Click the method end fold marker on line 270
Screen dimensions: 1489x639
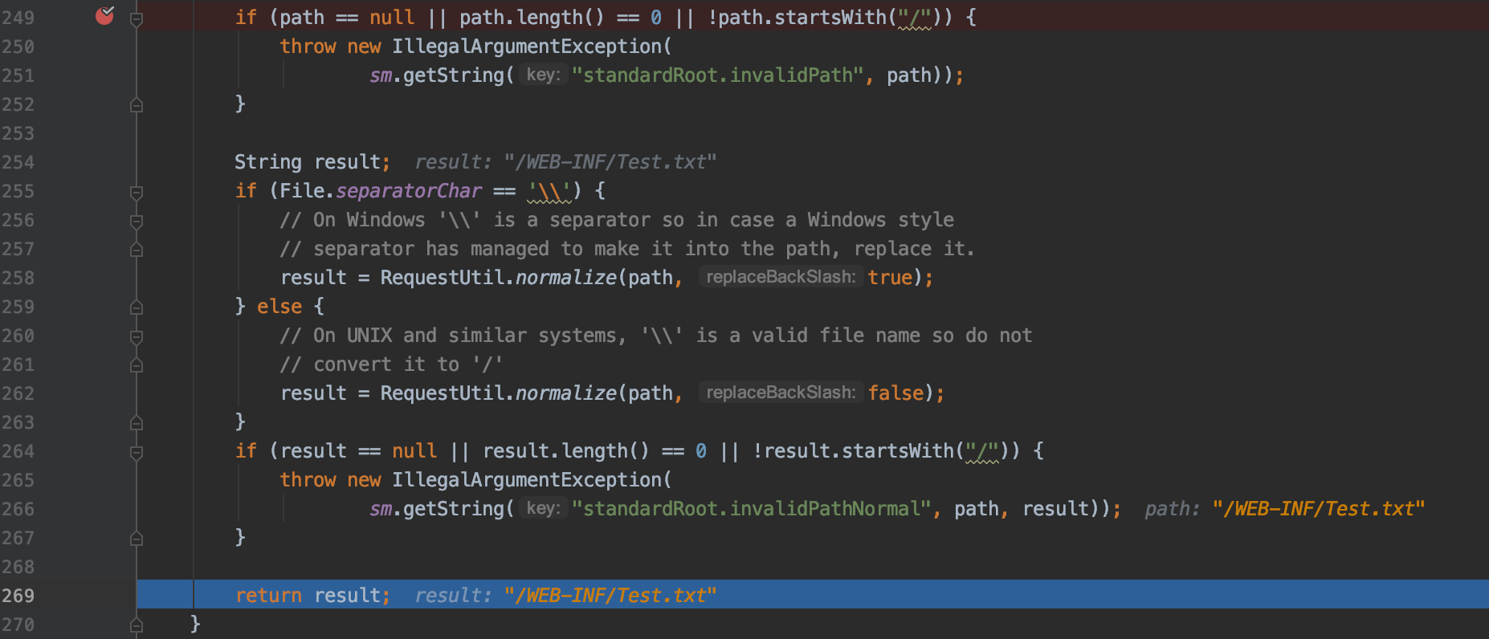(x=137, y=625)
